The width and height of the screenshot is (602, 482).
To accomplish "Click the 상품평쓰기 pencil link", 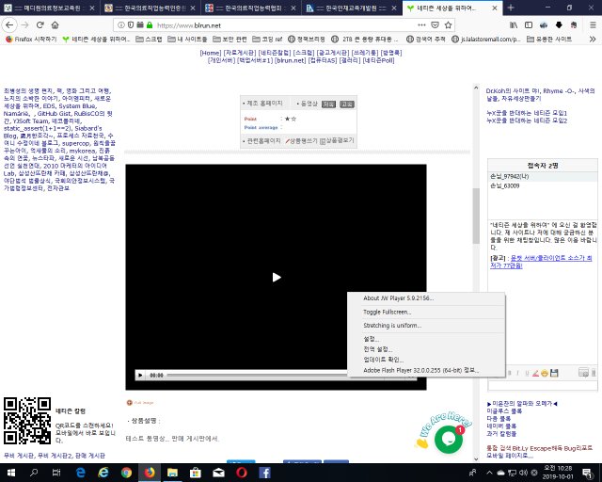I will point(301,141).
